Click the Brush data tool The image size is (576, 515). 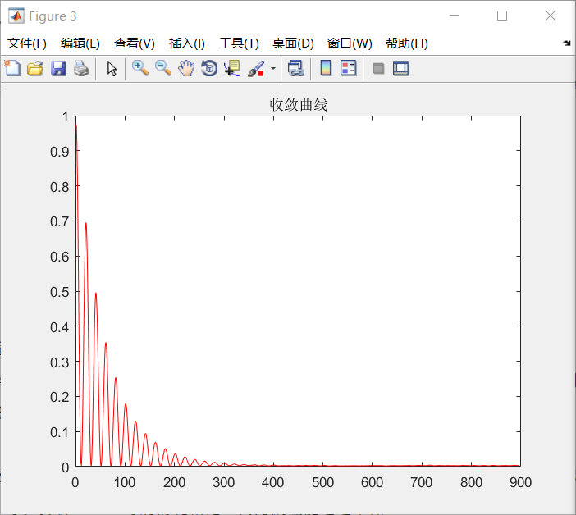click(x=256, y=68)
